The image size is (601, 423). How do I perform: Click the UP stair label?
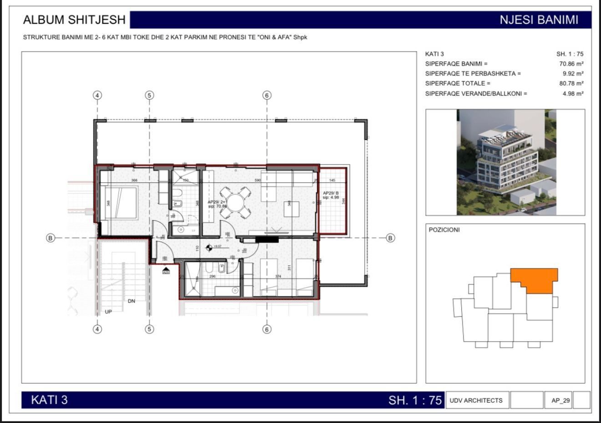click(x=108, y=312)
